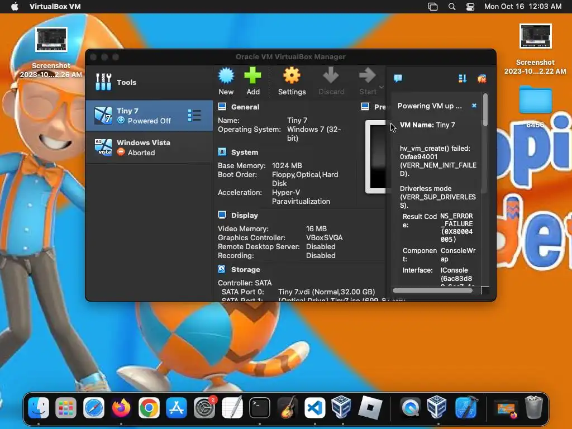Open the Start button dropdown chevron
This screenshot has height=429, width=572.
point(382,87)
